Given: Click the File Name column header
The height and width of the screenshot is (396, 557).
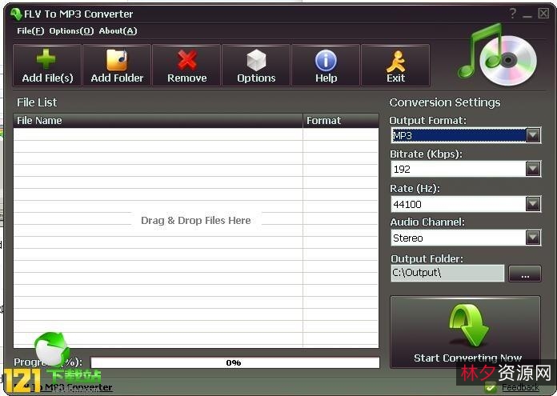Looking at the screenshot, I should 158,121.
